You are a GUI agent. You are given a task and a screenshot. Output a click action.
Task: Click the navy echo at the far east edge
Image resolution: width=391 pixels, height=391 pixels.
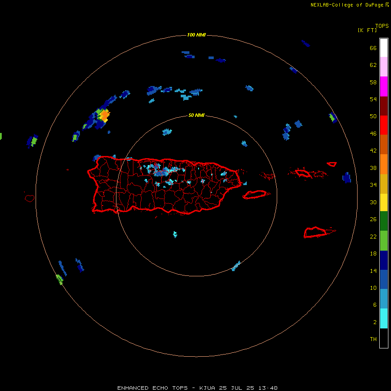pos(347,177)
